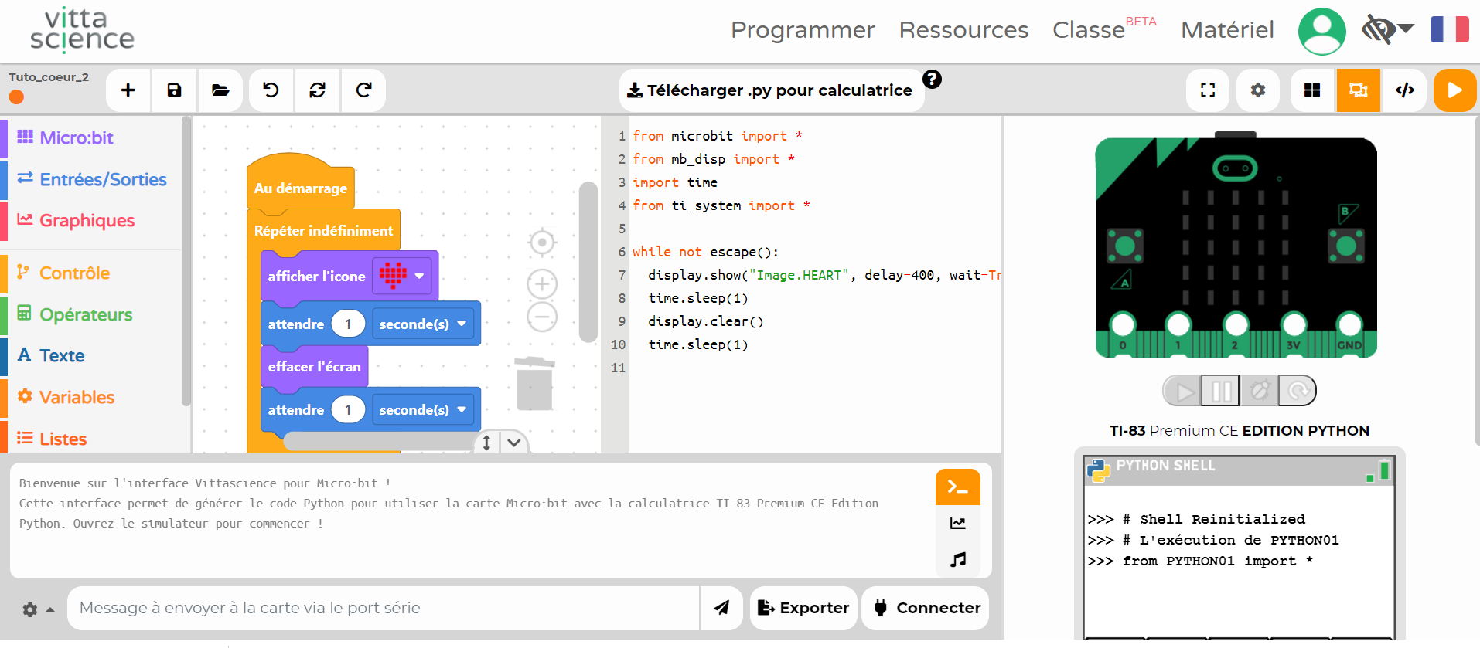1480x648 pixels.
Task: Collapse panel with chevron down
Action: [x=513, y=443]
